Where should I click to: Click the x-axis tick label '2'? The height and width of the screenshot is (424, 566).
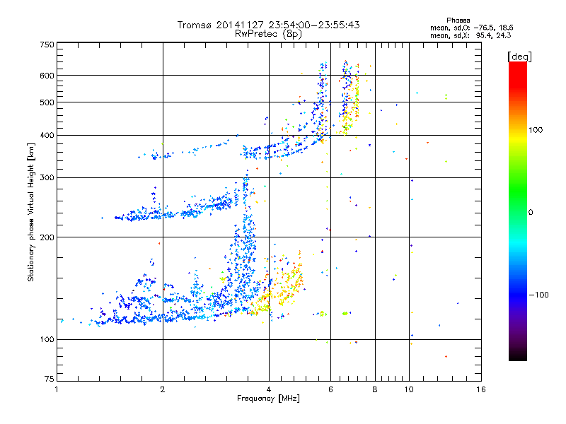tap(163, 389)
